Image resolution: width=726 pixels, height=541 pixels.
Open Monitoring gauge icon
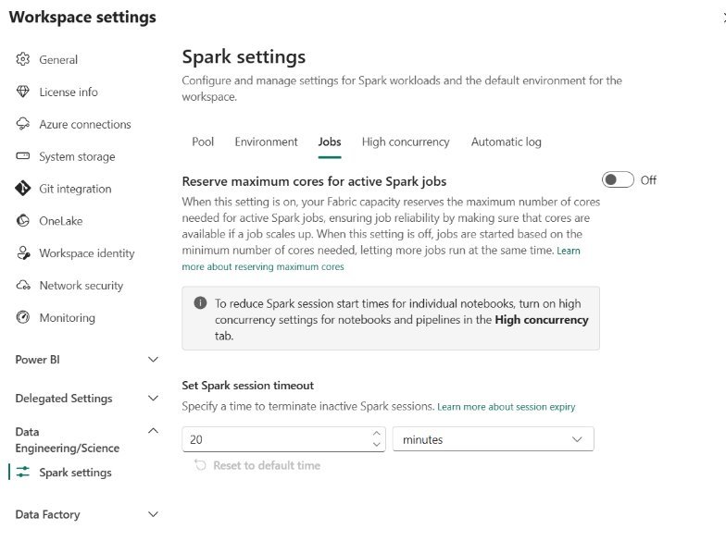pyautogui.click(x=22, y=317)
